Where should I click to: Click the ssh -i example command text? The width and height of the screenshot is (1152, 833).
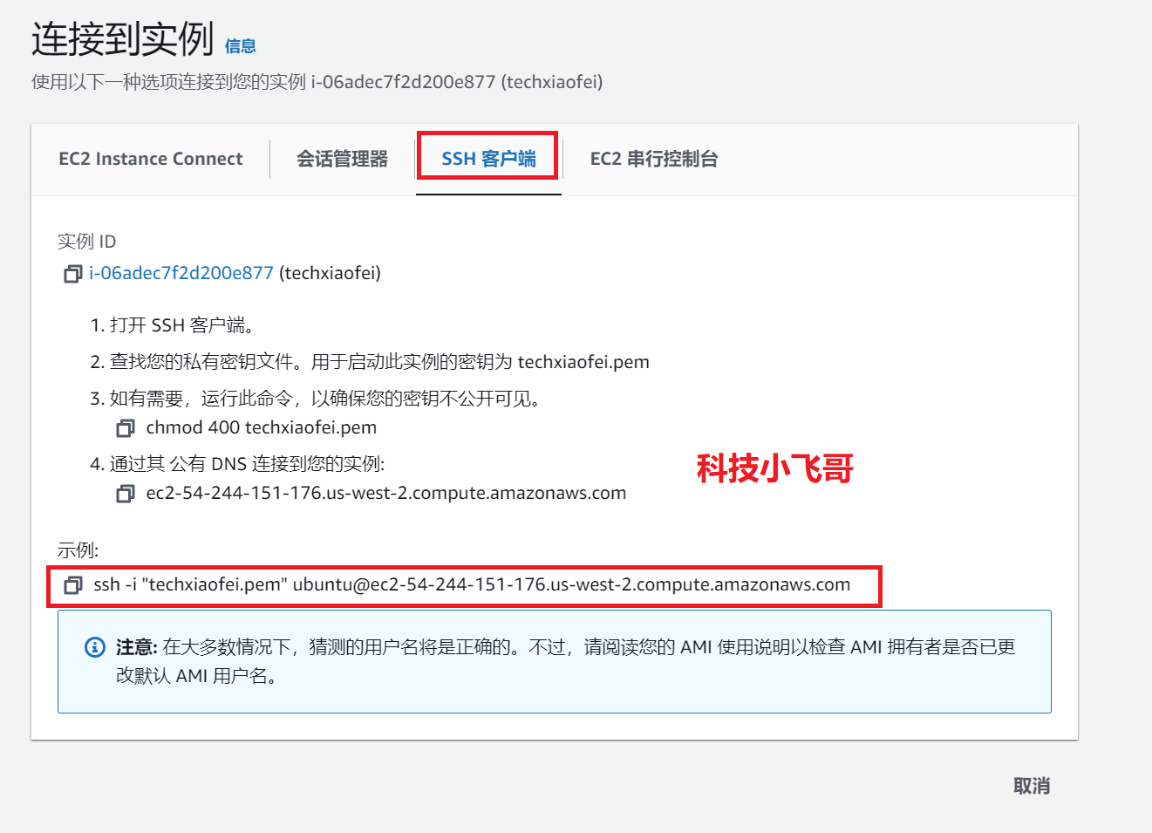(x=472, y=584)
